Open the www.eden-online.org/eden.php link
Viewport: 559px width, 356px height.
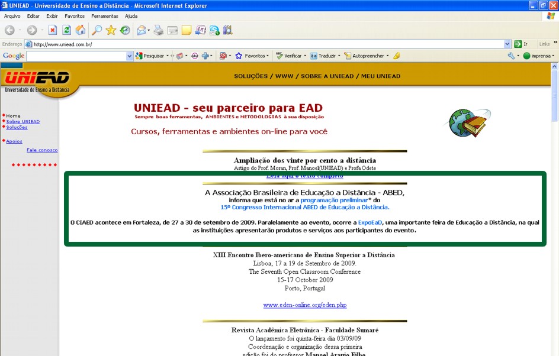click(x=305, y=305)
